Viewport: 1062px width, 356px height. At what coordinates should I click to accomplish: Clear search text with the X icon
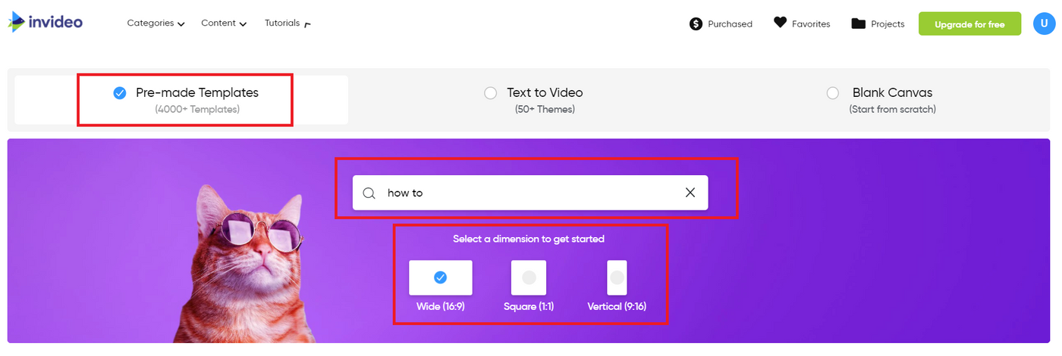[690, 192]
